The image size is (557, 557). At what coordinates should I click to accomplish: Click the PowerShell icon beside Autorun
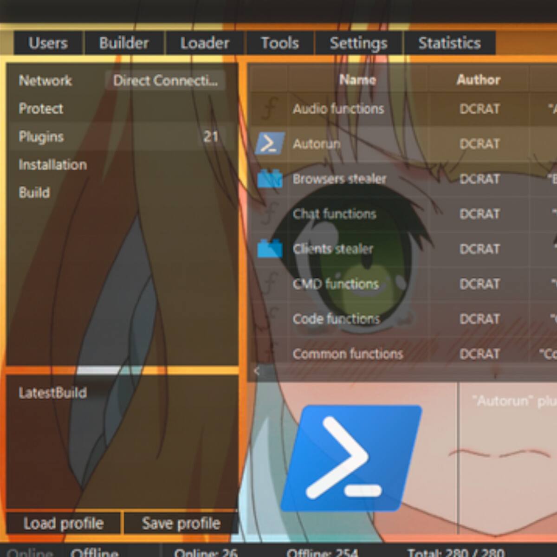coord(269,143)
